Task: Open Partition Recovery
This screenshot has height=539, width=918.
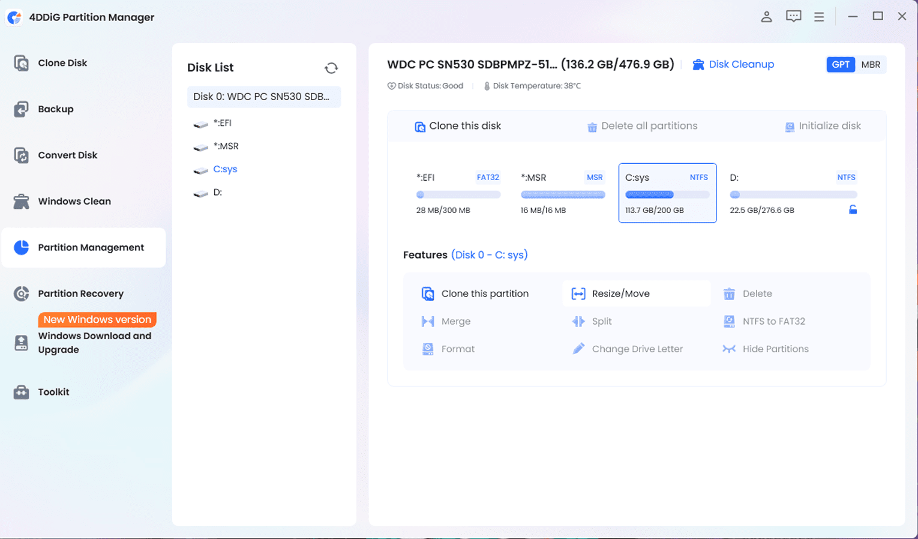Action: coord(80,294)
